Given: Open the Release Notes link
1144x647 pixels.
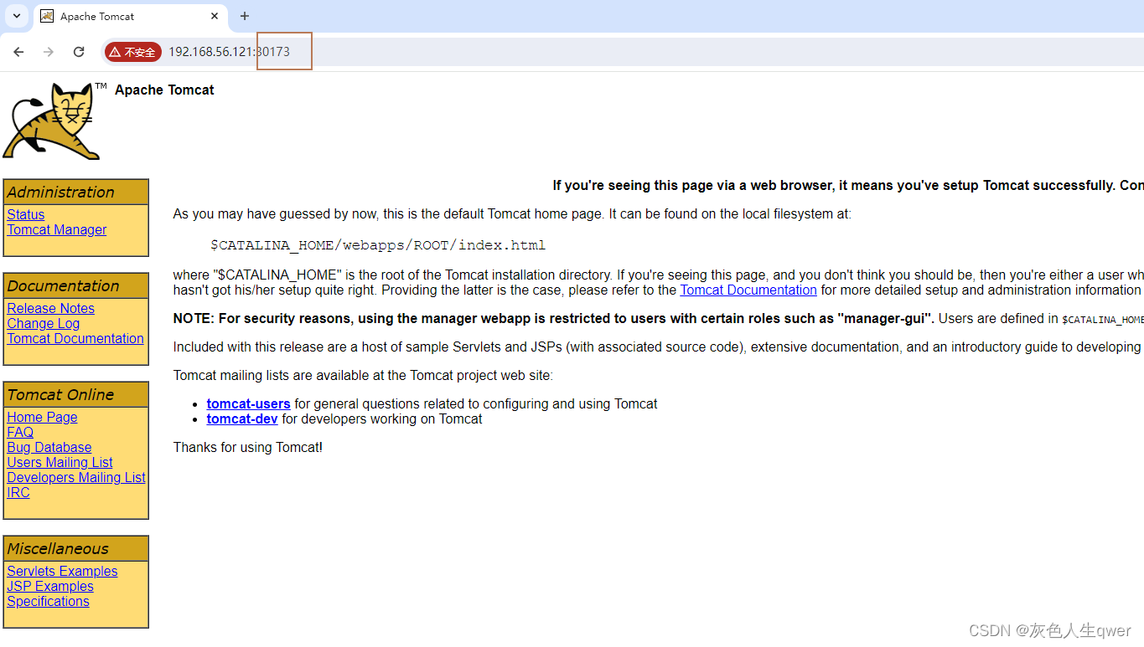Looking at the screenshot, I should point(50,308).
